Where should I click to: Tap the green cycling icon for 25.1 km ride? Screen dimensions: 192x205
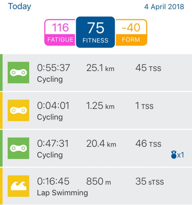(18, 72)
